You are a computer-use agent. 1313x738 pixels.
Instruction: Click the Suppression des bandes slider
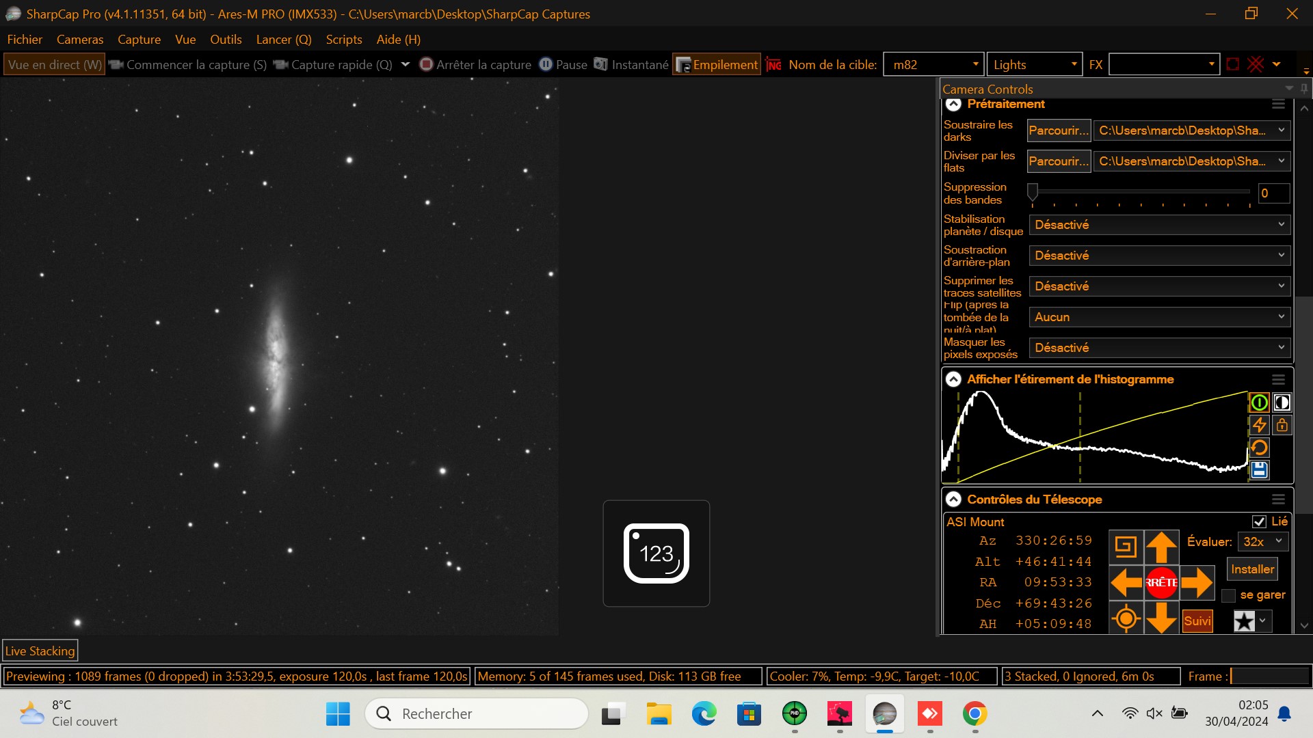click(1033, 192)
